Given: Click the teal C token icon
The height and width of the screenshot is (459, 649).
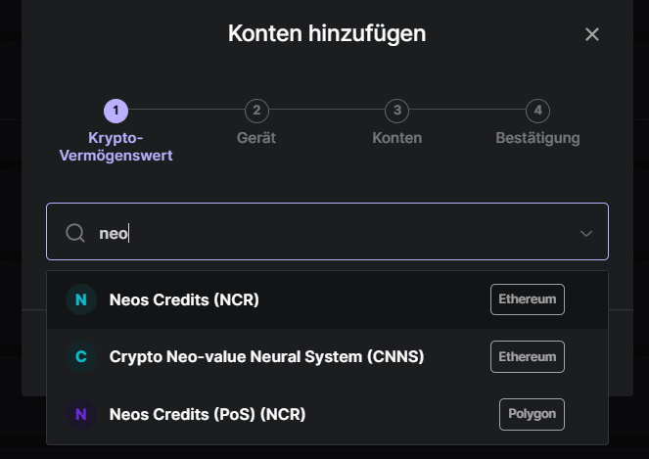Looking at the screenshot, I should coord(81,357).
